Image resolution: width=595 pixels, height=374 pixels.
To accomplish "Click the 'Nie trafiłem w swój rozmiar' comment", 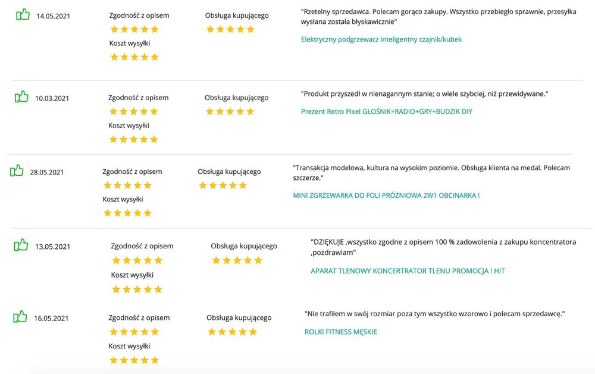I will click(434, 314).
